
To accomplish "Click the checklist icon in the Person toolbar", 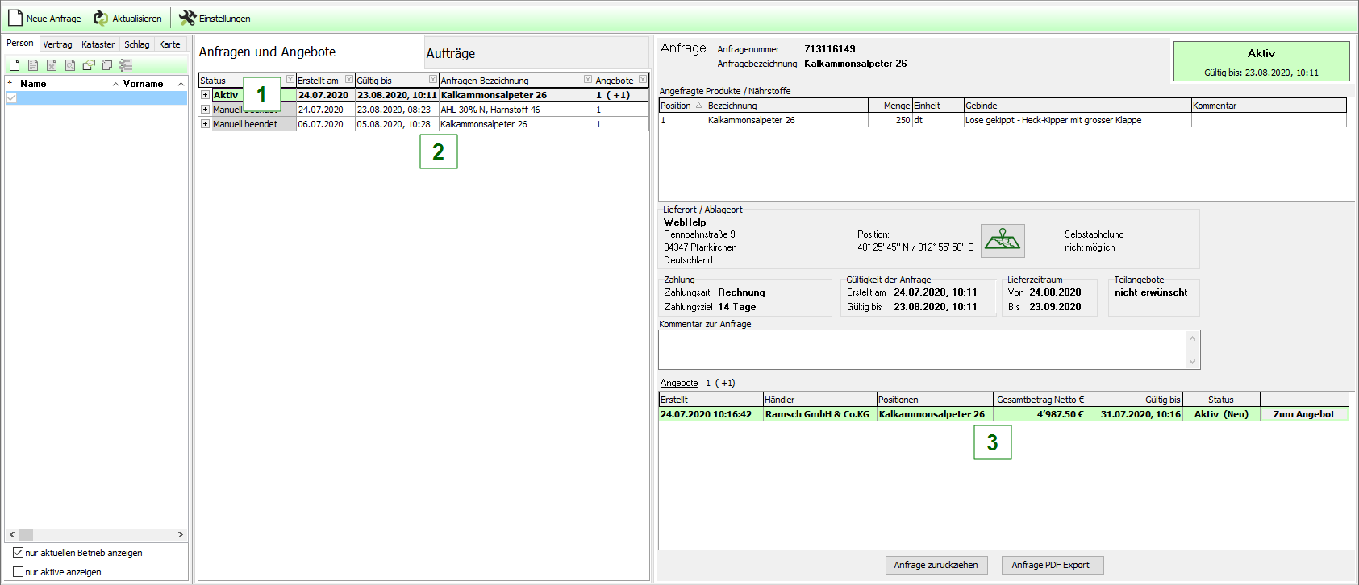I will tap(126, 65).
